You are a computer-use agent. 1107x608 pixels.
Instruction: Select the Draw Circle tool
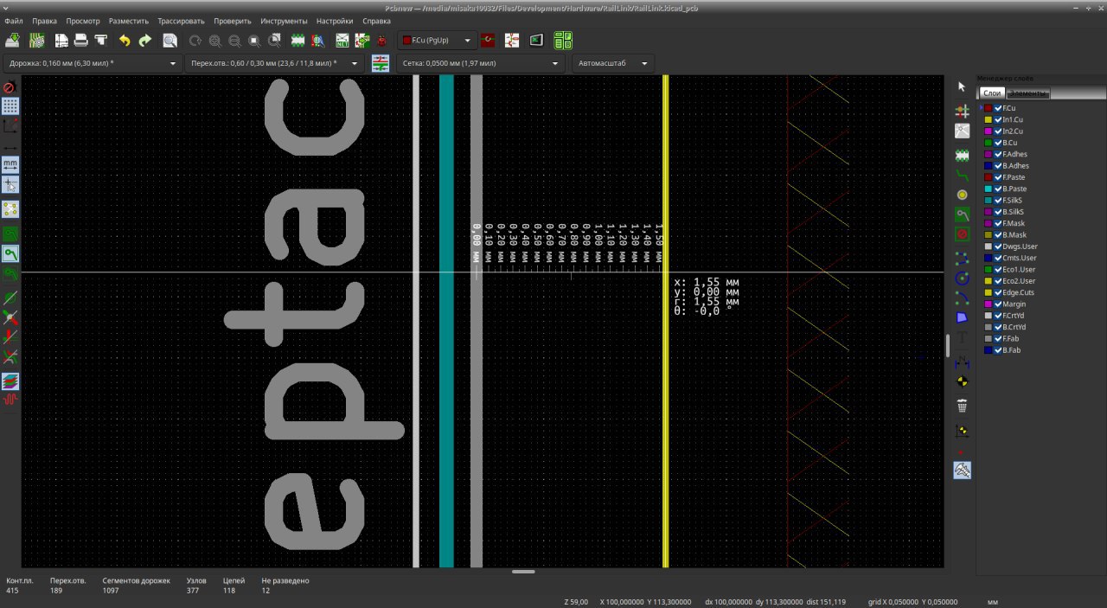point(962,278)
